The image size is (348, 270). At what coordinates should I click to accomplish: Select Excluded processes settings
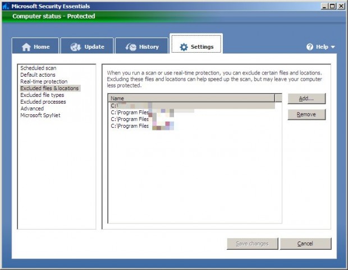pyautogui.click(x=43, y=101)
